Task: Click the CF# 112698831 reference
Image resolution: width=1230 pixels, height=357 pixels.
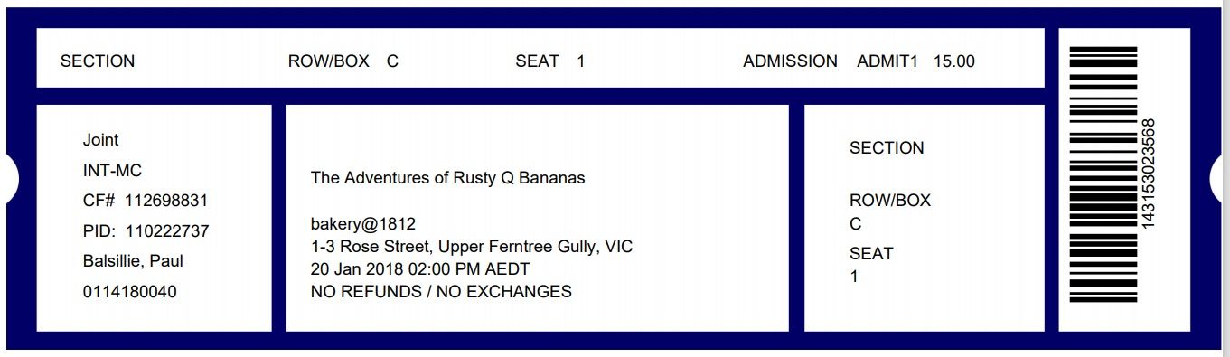Action: (146, 201)
